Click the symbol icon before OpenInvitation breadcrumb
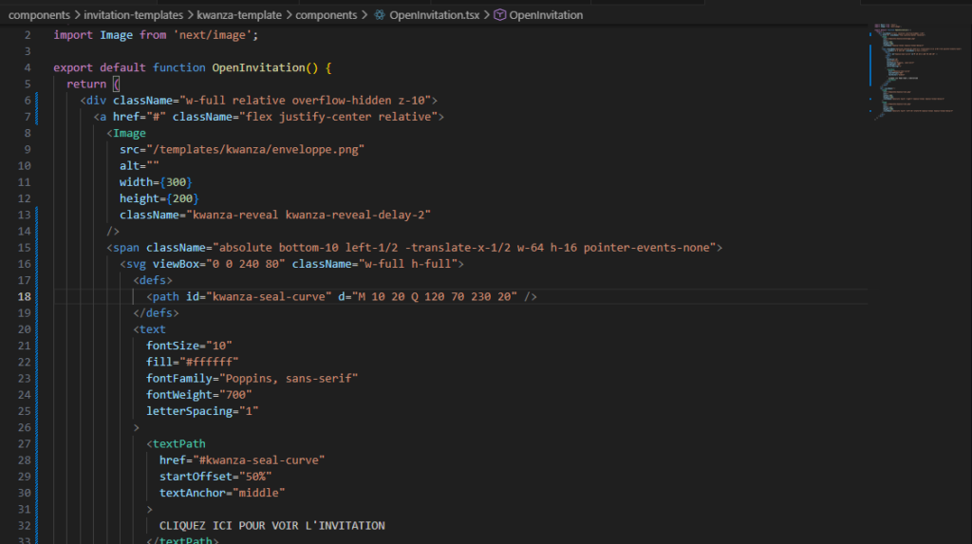The height and width of the screenshot is (544, 972). point(499,15)
